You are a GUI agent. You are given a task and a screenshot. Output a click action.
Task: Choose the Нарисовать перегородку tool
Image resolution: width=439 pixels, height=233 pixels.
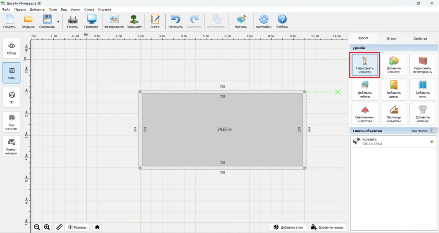[x=423, y=65]
